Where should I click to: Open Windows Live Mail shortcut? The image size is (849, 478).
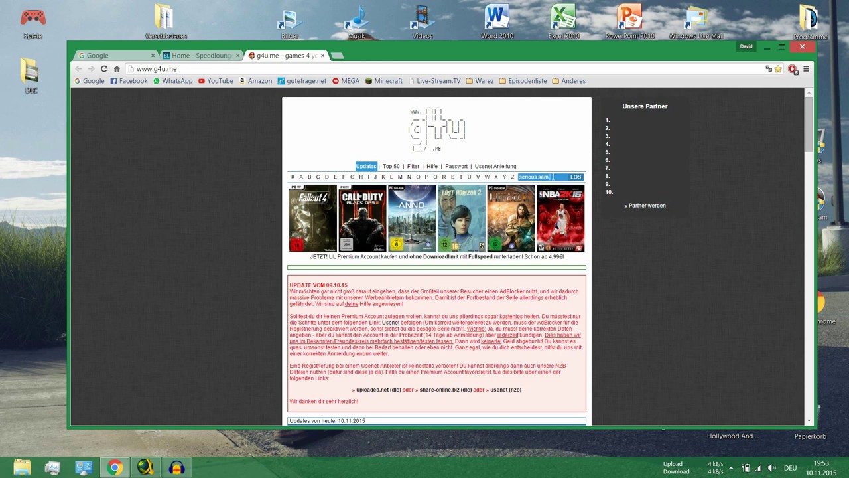coord(696,23)
